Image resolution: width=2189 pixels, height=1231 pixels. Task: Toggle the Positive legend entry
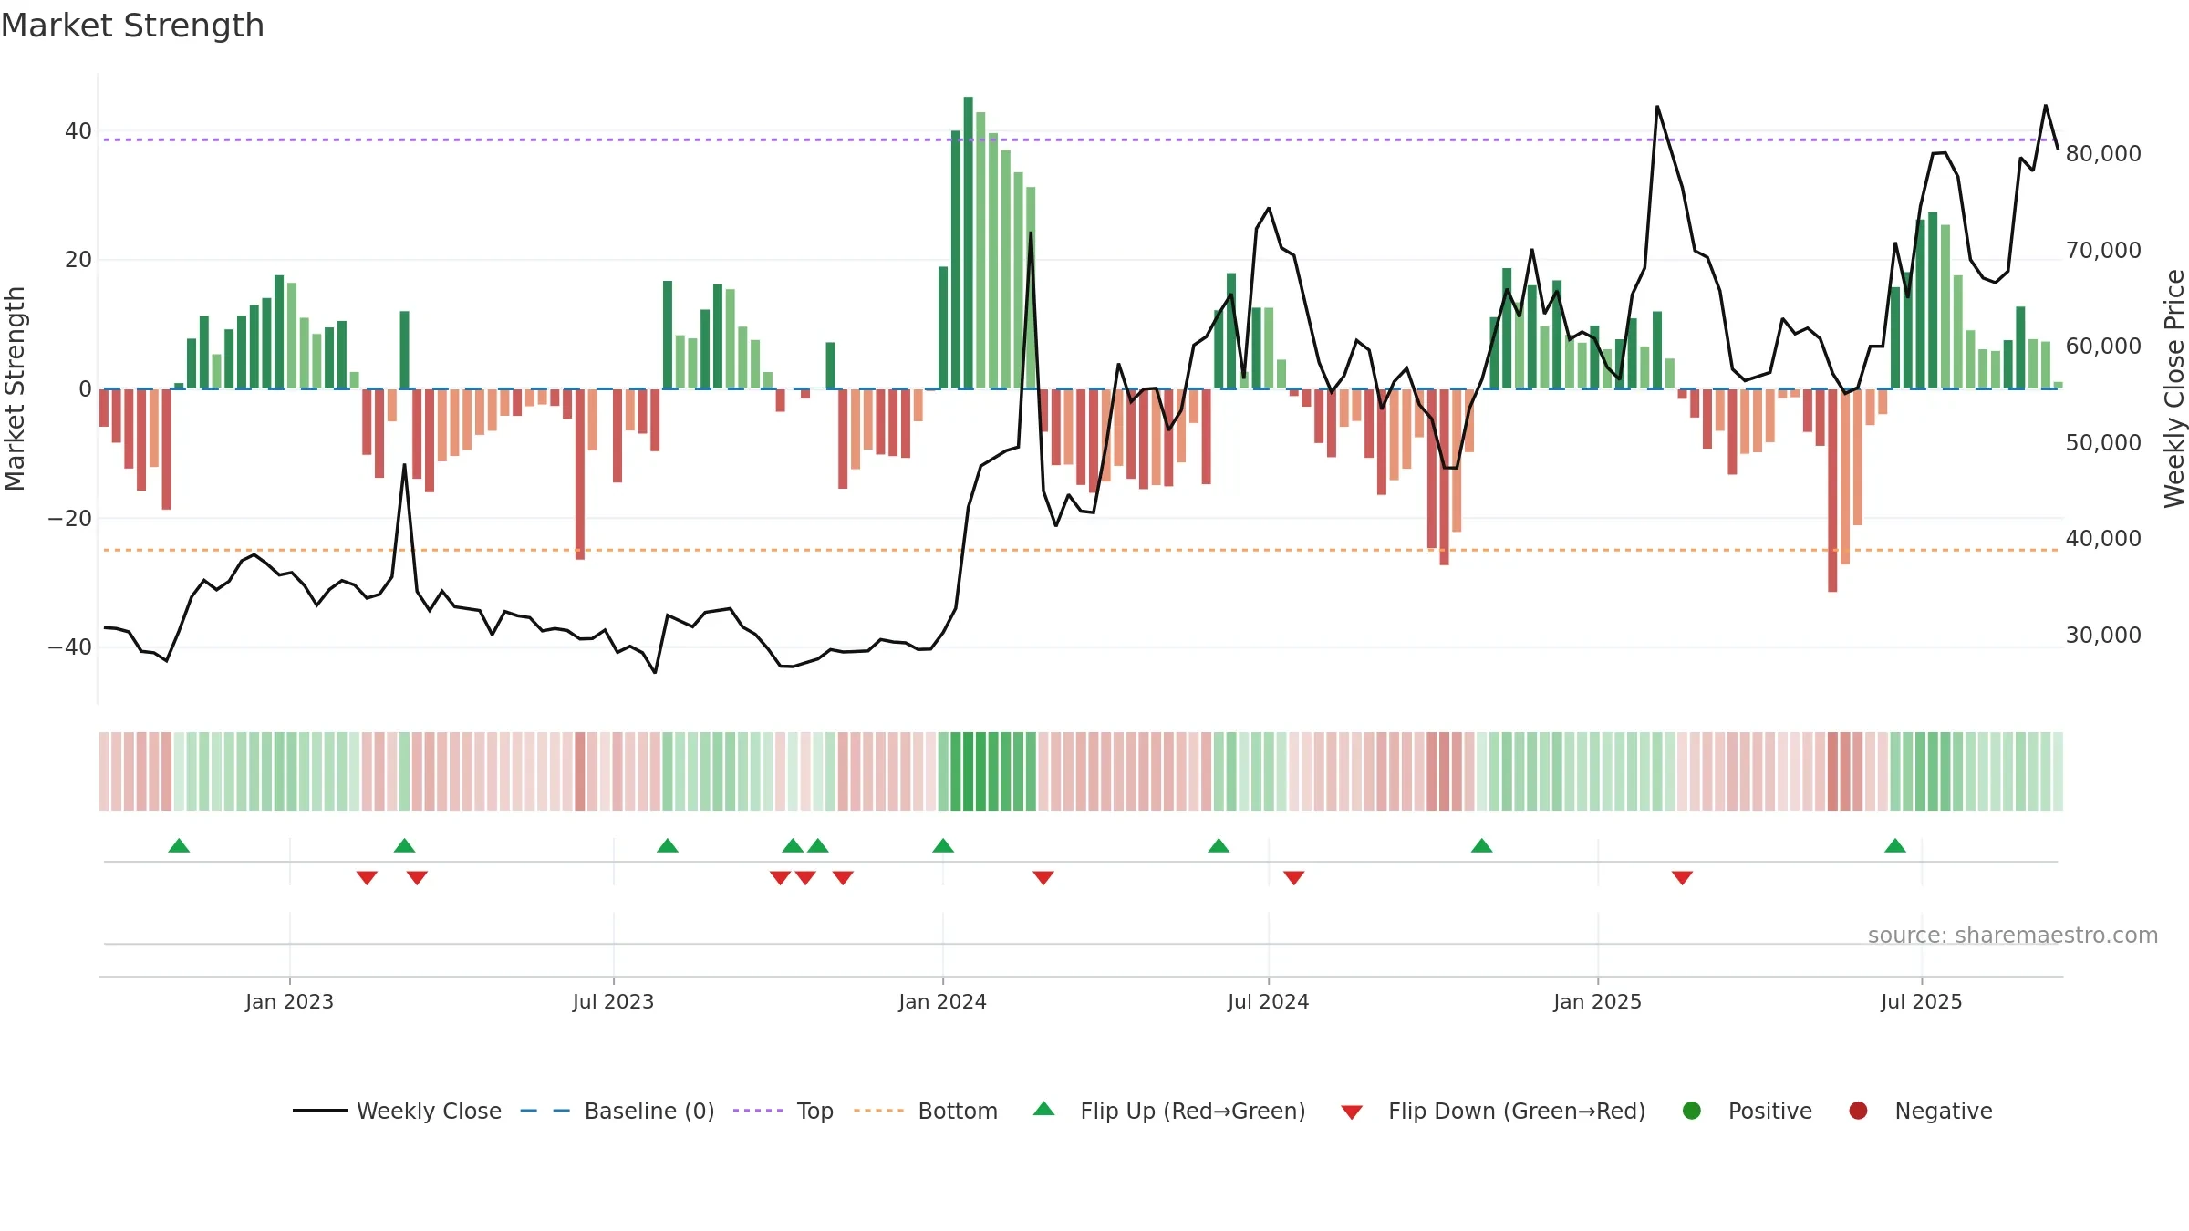coord(1747,1111)
